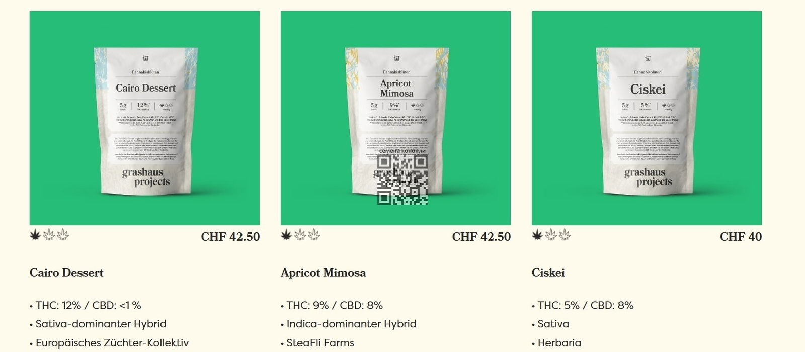Click the Herbaria producer text
Screen dimensions: 805x352
[559, 343]
